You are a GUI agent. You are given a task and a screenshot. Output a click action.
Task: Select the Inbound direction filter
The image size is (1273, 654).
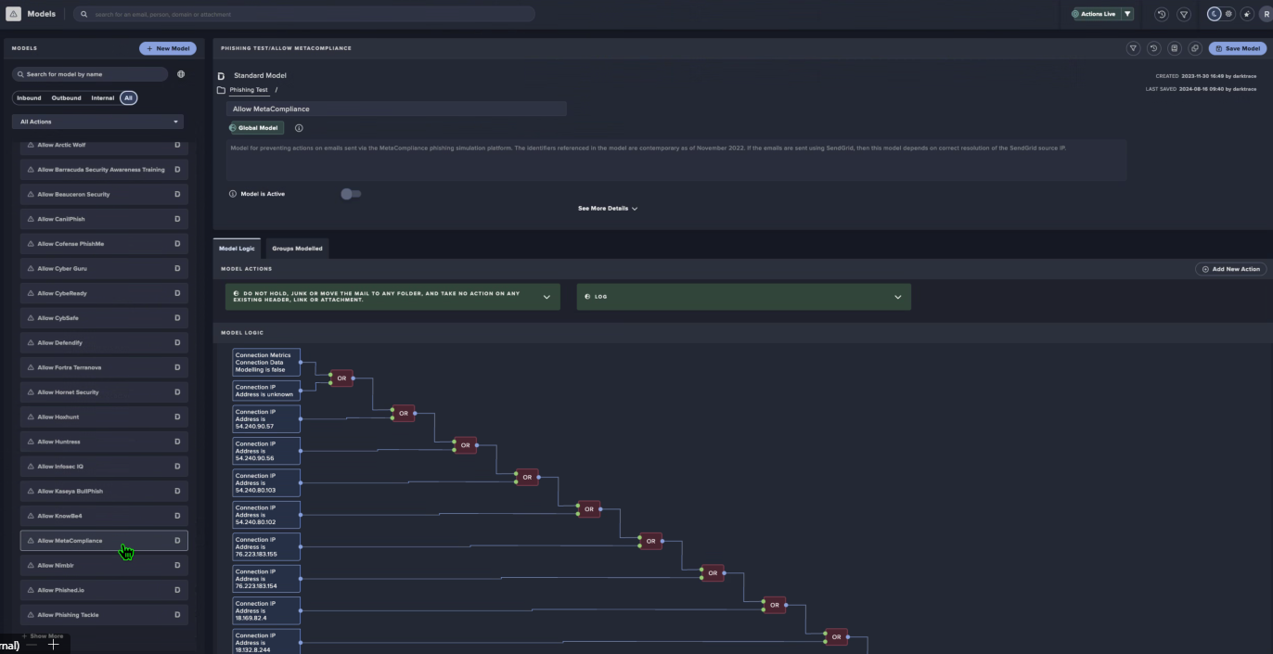[x=29, y=97]
